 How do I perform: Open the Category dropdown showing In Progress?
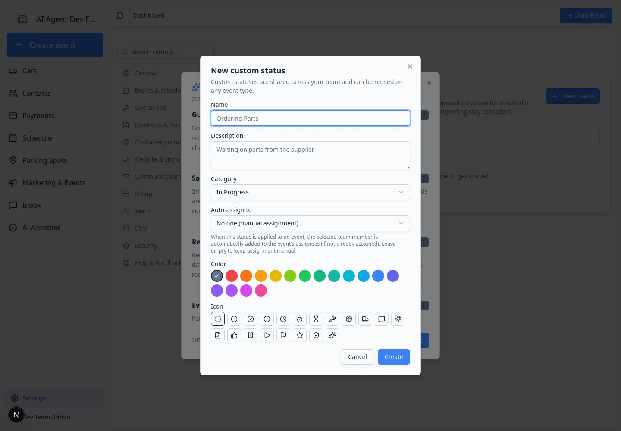[x=310, y=192]
